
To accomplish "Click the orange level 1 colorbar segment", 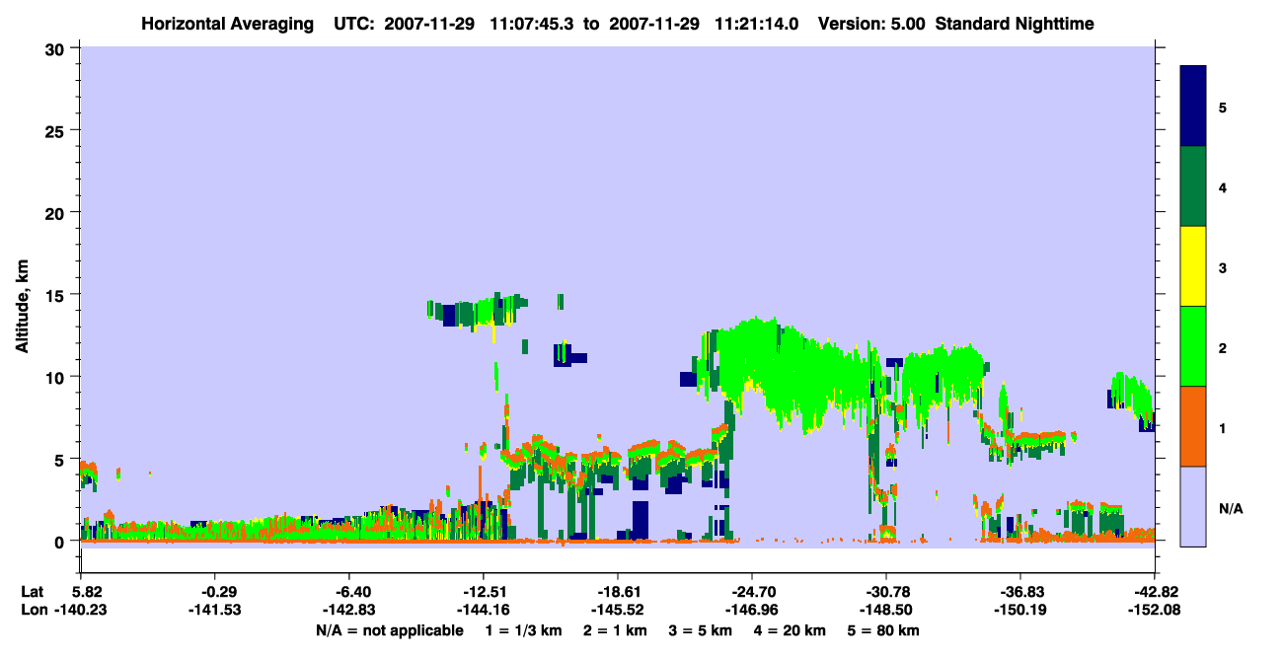I will pos(1193,426).
